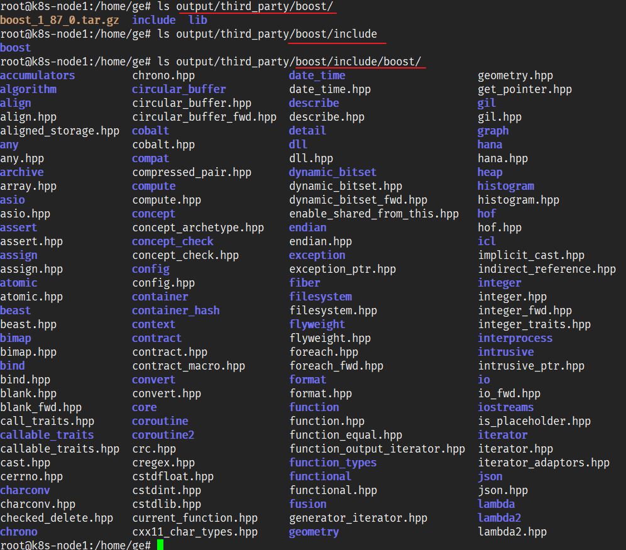Click the 'graph' directory entry

pyautogui.click(x=493, y=131)
